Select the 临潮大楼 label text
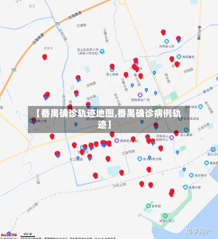Screen dimensions: 218x239 click(x=194, y=187)
